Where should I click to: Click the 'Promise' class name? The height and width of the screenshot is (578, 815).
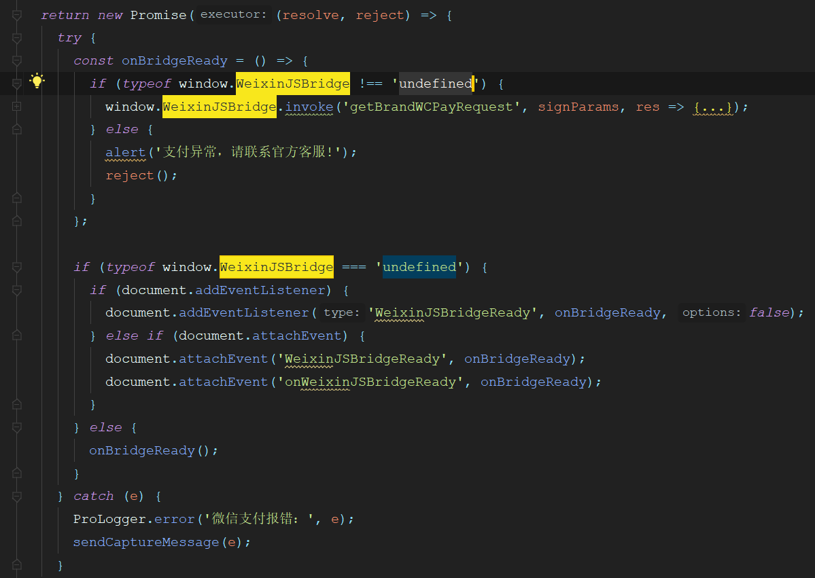coord(158,15)
